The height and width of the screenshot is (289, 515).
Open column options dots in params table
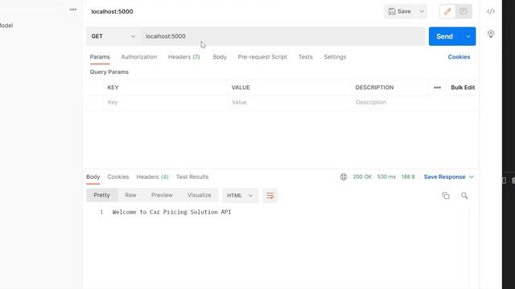pyautogui.click(x=437, y=88)
